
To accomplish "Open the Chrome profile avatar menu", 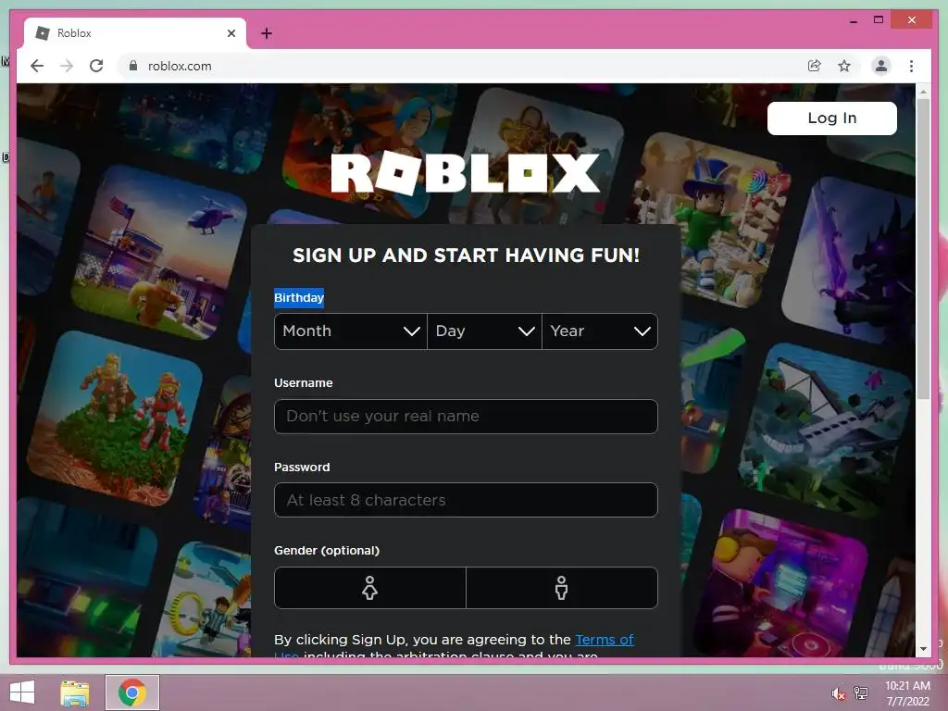I will [881, 66].
